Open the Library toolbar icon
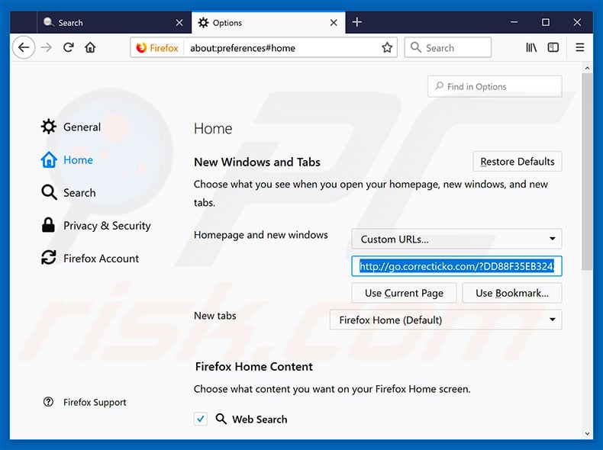Screen dimensions: 603x450 click(x=531, y=47)
